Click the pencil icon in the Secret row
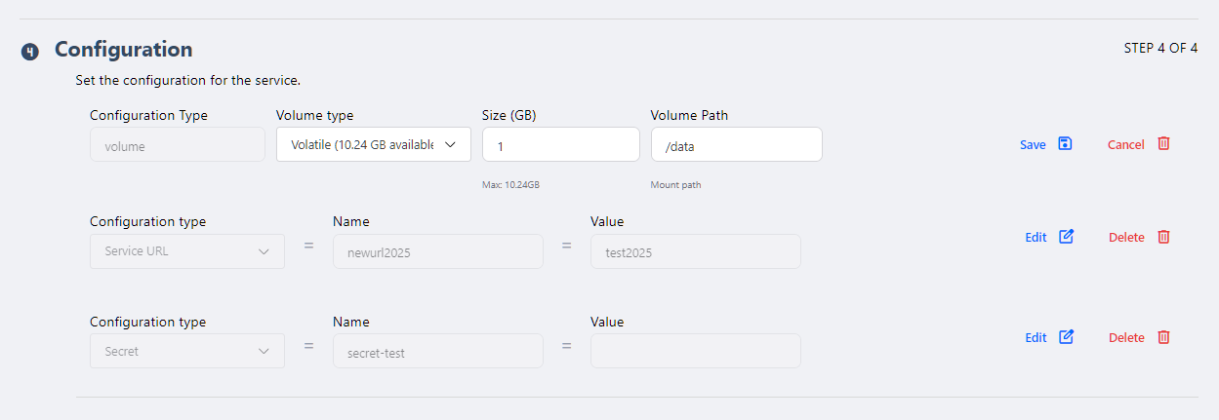Viewport: 1219px width, 420px height. click(1066, 337)
